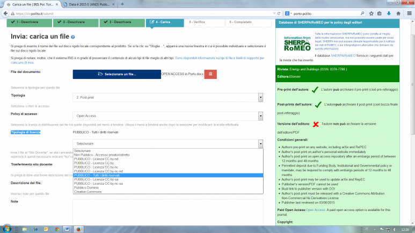Screen dimensions: 415x233
Task: Select the 'PUBBLICO - Licenza CC by' option
Action: 168,163
